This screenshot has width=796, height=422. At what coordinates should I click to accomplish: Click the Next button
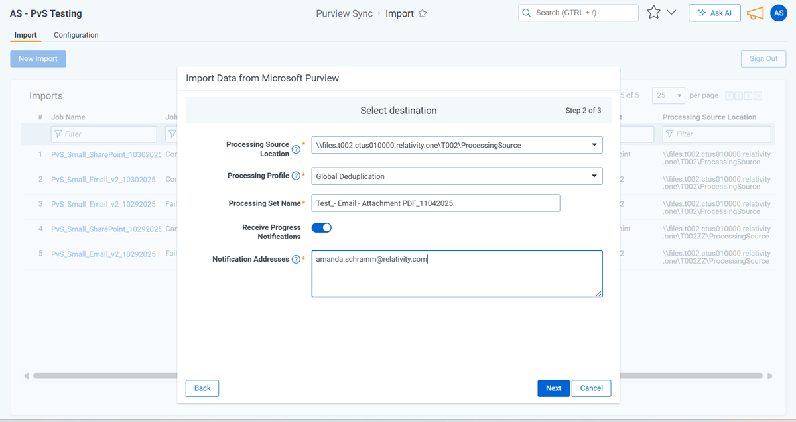tap(553, 388)
